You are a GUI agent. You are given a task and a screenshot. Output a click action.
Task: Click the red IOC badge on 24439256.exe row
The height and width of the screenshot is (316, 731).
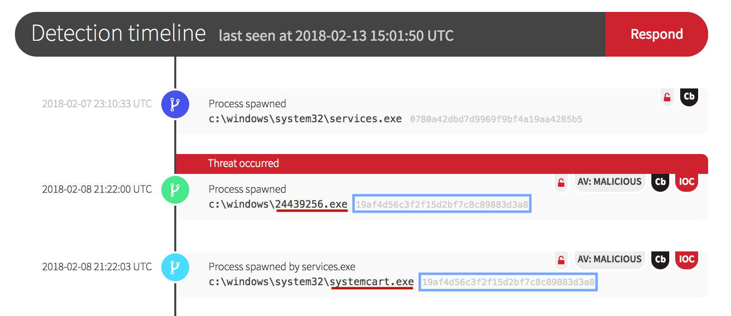(x=687, y=182)
